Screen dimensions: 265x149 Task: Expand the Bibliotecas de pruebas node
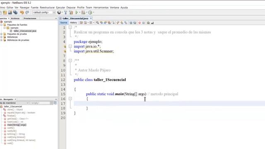[2, 40]
